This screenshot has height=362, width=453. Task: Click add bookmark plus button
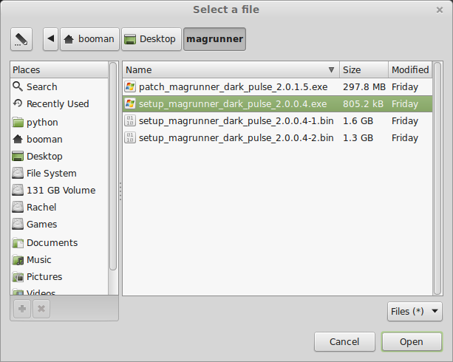click(22, 309)
